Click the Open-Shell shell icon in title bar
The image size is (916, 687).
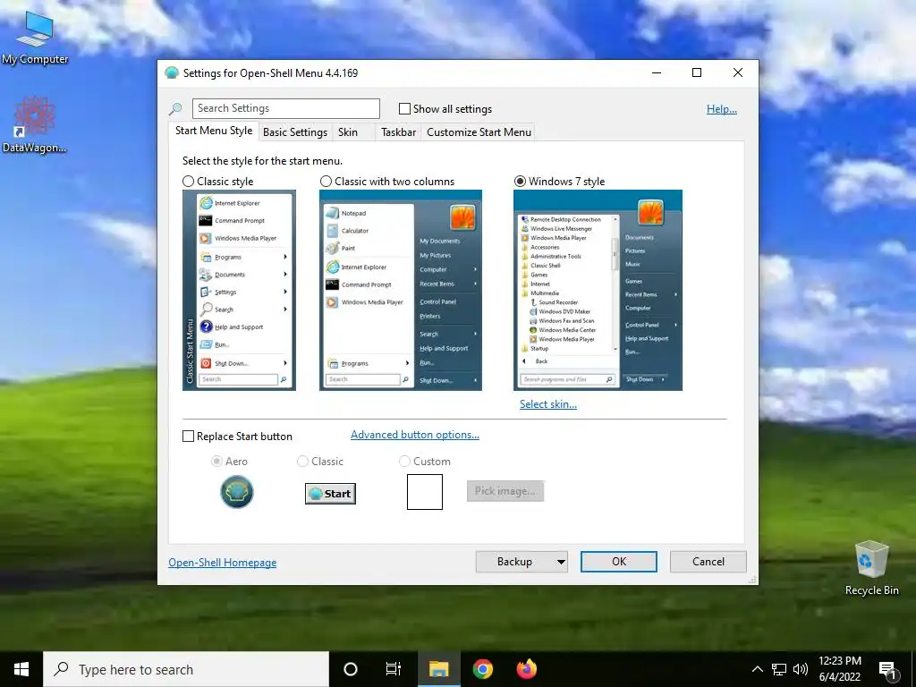point(171,73)
